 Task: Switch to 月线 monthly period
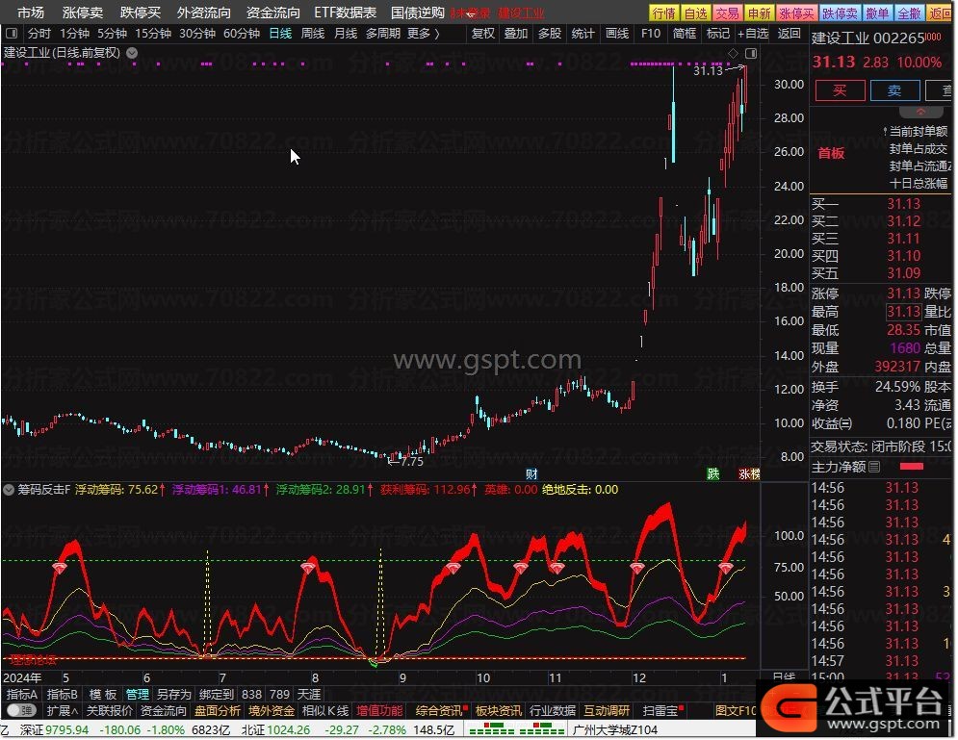(x=346, y=34)
